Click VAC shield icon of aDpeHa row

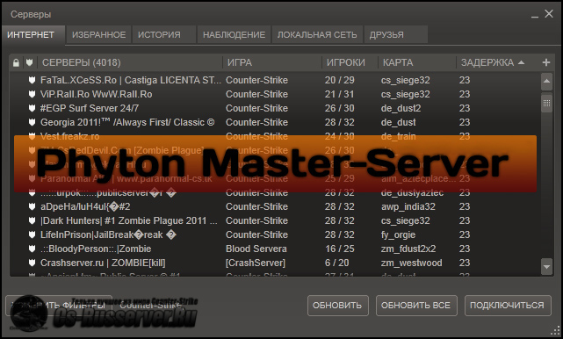click(x=32, y=206)
